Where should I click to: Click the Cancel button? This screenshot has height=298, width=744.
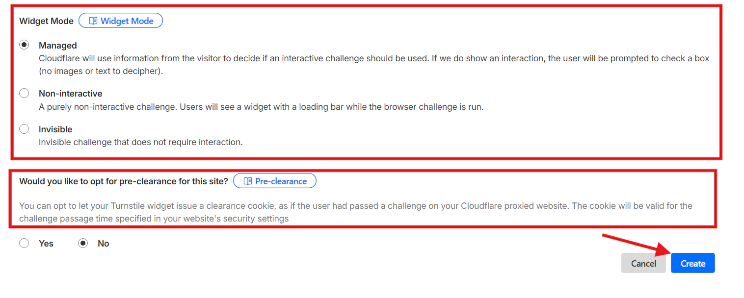643,263
